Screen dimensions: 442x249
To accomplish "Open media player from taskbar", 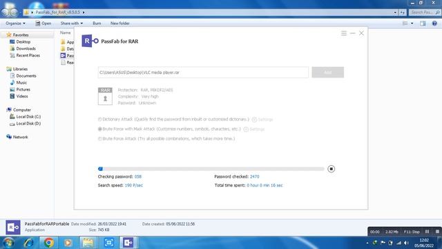I will [x=68, y=243].
